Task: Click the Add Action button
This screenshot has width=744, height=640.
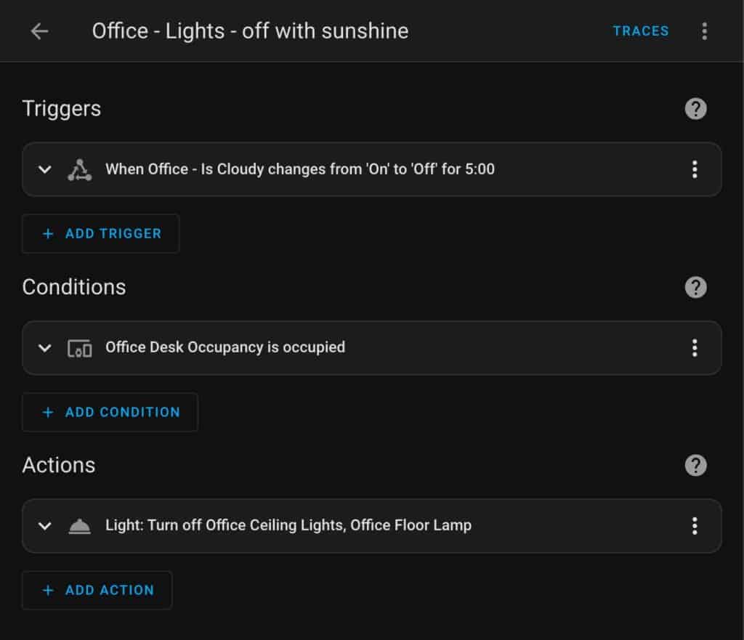Action: click(x=97, y=590)
